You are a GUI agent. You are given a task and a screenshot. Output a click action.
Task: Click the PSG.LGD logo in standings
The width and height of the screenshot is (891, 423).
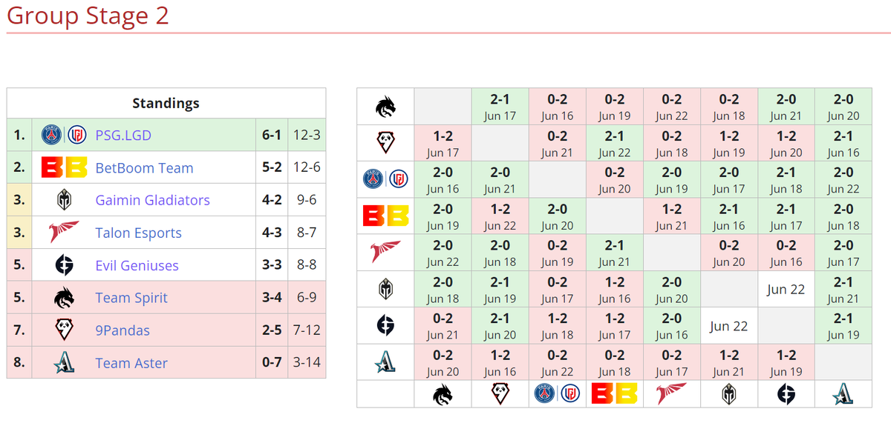click(64, 135)
